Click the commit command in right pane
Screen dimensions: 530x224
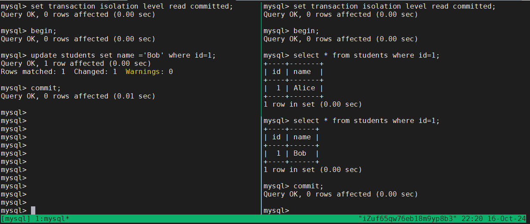[308, 186]
